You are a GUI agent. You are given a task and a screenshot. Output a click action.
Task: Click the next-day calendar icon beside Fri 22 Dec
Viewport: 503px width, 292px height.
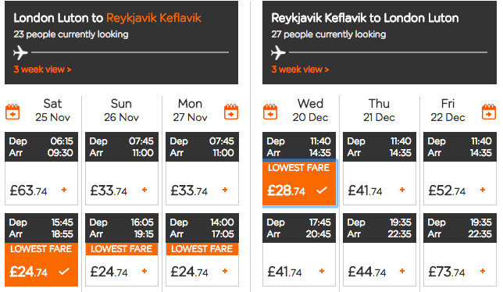tap(489, 112)
